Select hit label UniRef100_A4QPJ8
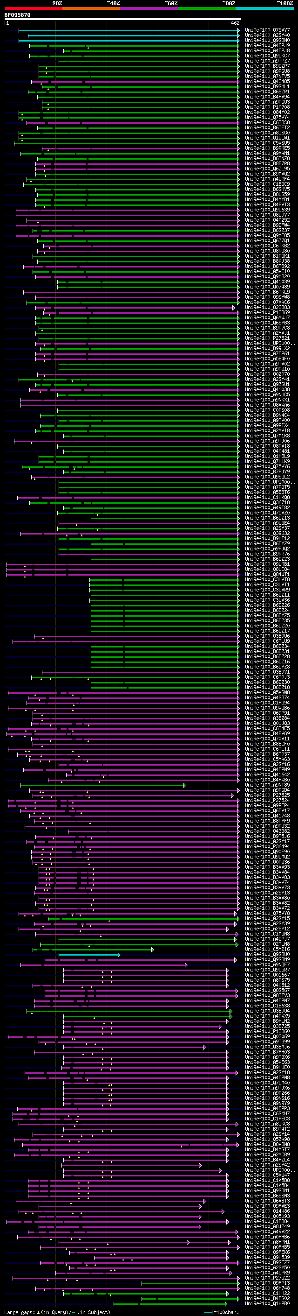Viewport: 298px width, 1316px height. pos(267,51)
